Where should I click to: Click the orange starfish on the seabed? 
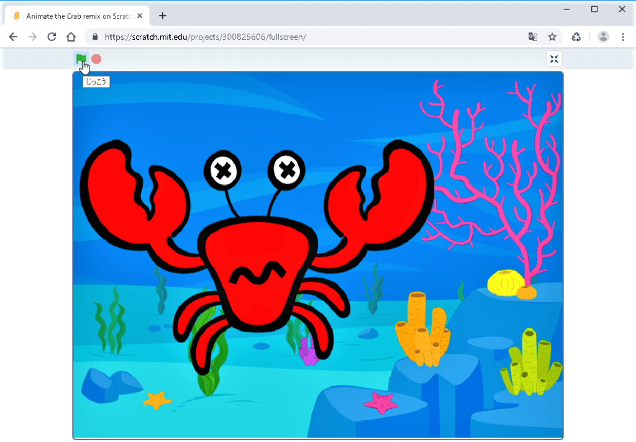[157, 400]
